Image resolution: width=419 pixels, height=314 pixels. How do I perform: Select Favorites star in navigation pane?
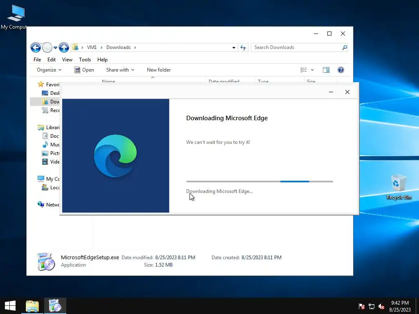coord(41,84)
